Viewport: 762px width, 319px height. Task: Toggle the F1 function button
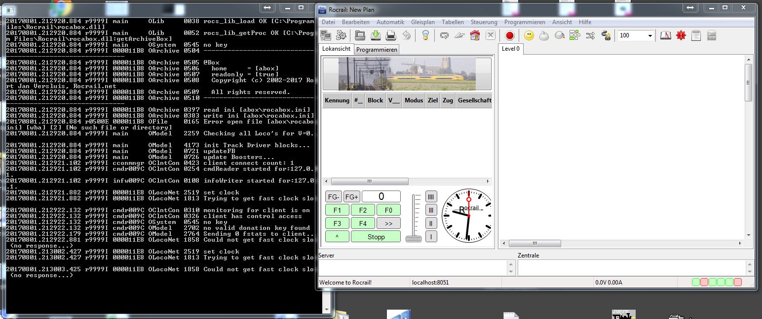tap(337, 210)
